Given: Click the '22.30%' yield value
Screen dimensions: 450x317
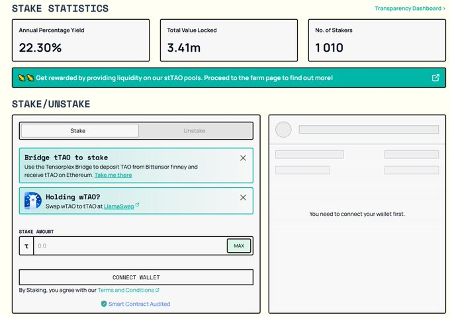Looking at the screenshot, I should (40, 48).
